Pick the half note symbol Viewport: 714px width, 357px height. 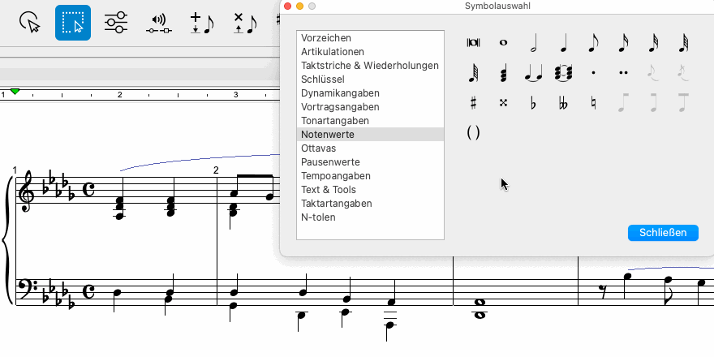pyautogui.click(x=534, y=43)
